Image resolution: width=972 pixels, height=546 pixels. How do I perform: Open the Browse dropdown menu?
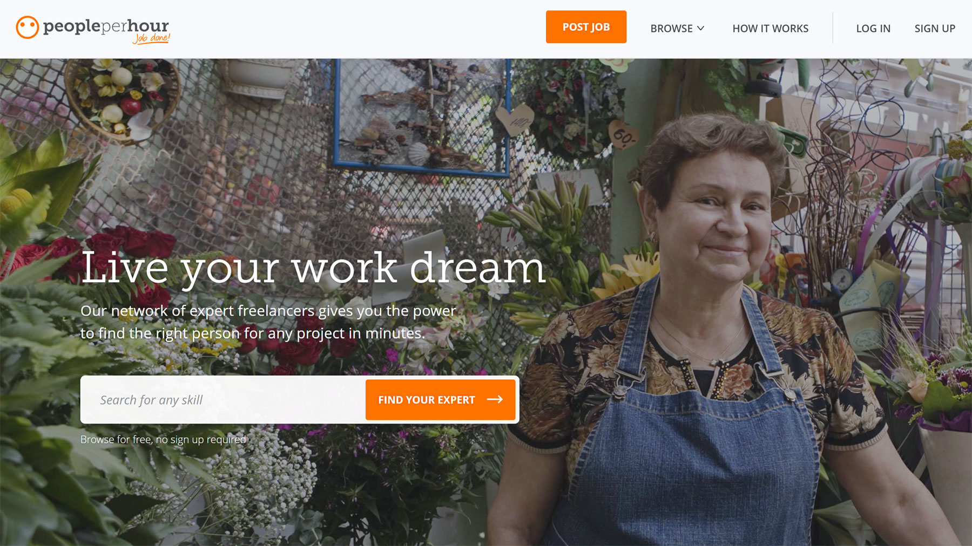coord(677,28)
